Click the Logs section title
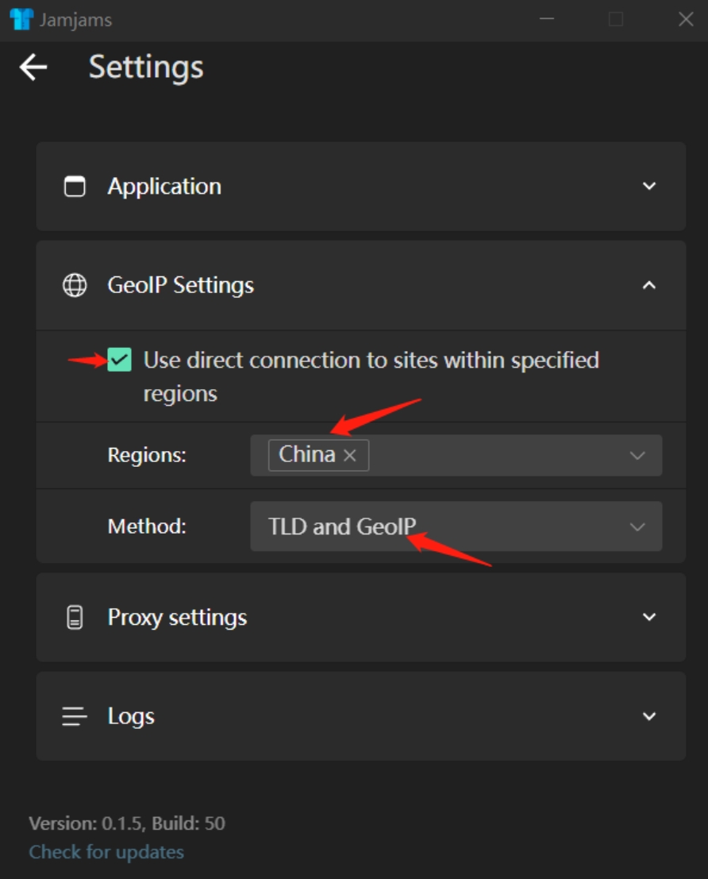This screenshot has width=708, height=879. [131, 716]
